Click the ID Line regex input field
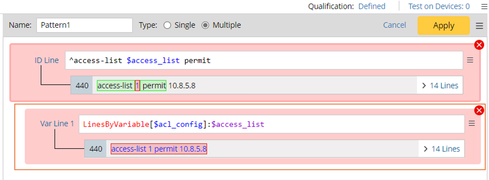Viewport: 489px width, 180px height. (x=263, y=60)
